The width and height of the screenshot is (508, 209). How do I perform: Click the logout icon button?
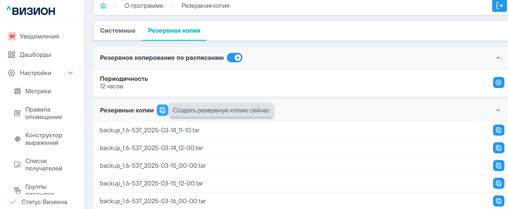(499, 6)
